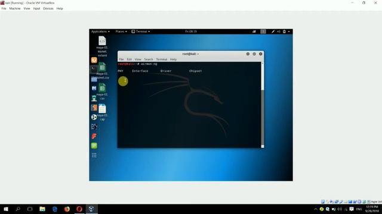This screenshot has width=382, height=214.
Task: Launch Burp Suite from the Kali dock
Action: coord(94,108)
